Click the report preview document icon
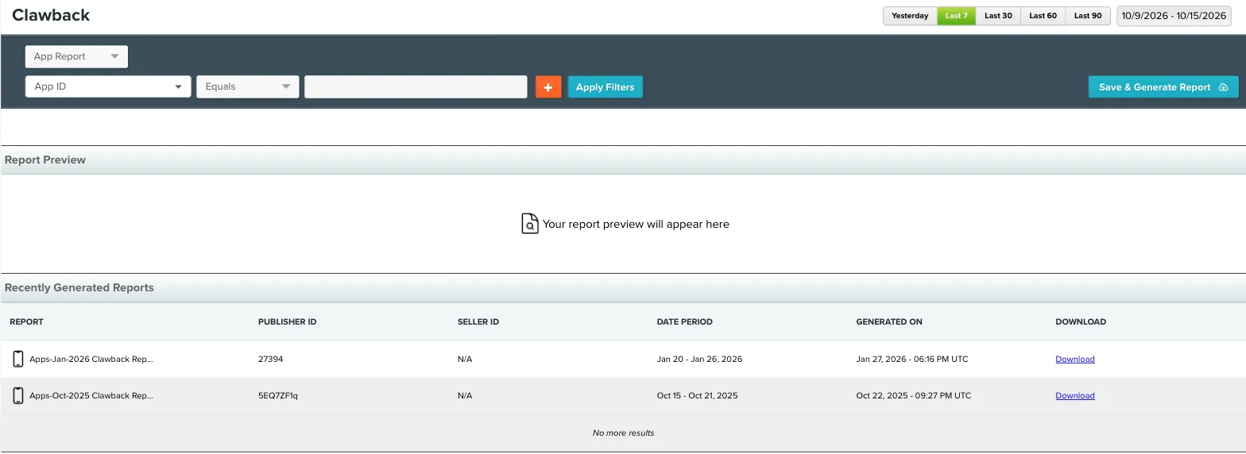This screenshot has width=1246, height=454. 529,224
